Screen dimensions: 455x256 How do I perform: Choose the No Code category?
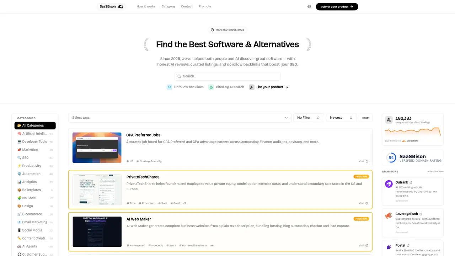coord(35,198)
